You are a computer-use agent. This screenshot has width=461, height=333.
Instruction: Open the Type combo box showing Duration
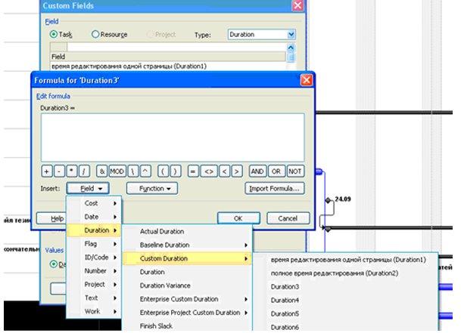[262, 34]
